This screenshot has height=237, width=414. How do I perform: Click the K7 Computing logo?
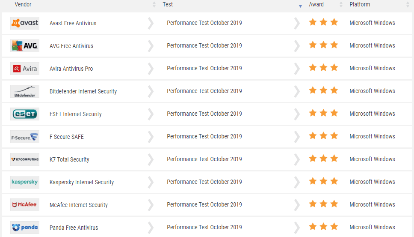(25, 159)
